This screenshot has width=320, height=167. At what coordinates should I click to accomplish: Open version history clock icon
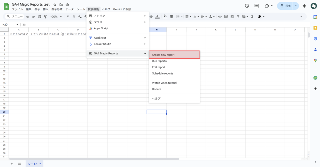click(247, 6)
